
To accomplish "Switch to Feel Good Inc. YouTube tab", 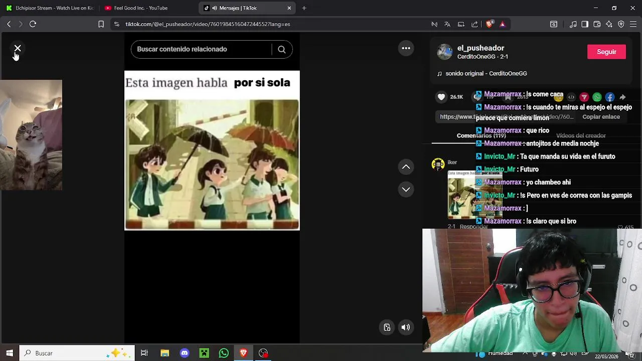I will 141,8.
